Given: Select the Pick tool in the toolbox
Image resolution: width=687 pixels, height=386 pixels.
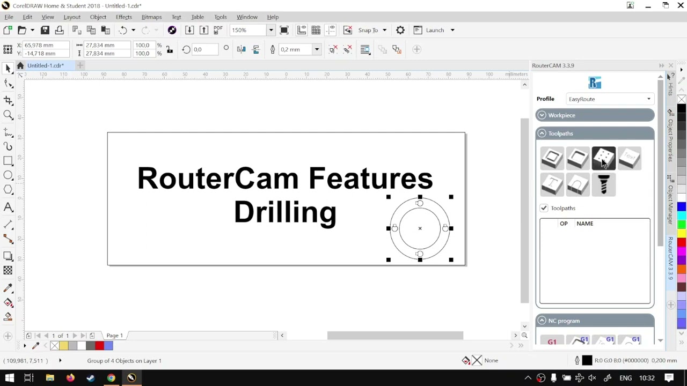Looking at the screenshot, I should 8,69.
